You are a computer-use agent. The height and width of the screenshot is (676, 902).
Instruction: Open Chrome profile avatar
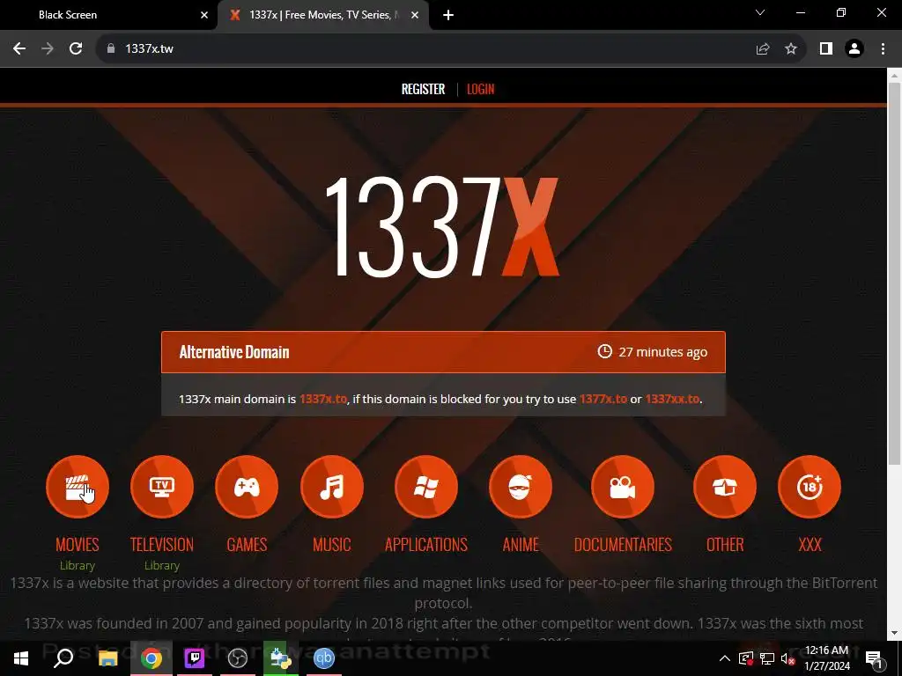854,49
